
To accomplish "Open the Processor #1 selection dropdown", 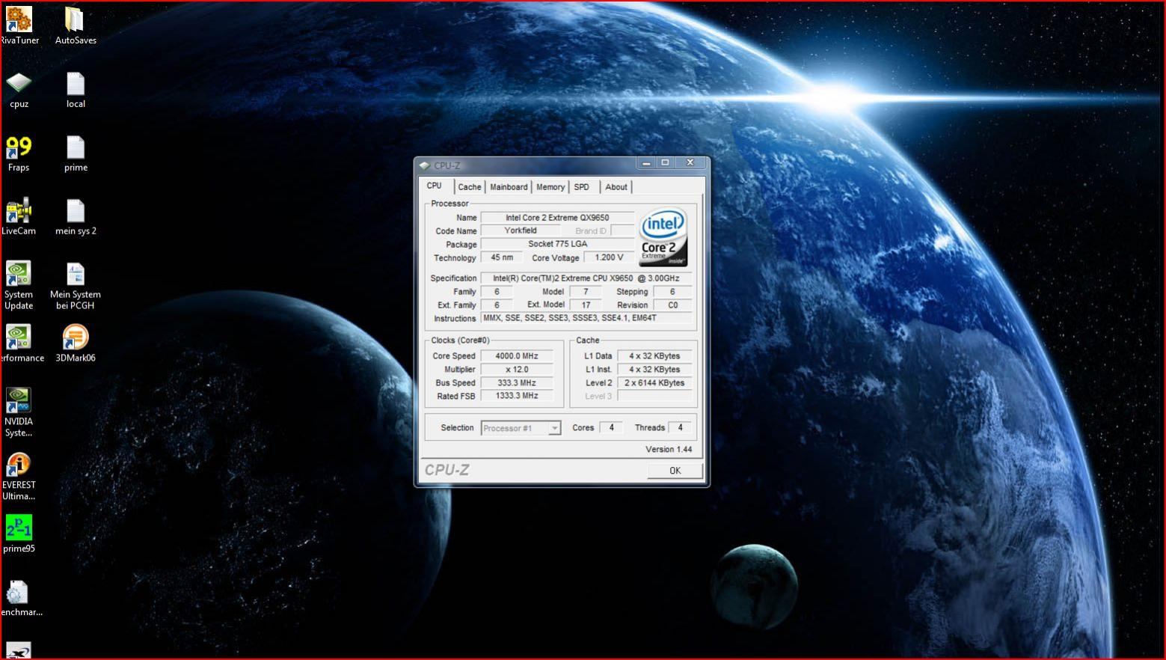I will coord(521,428).
